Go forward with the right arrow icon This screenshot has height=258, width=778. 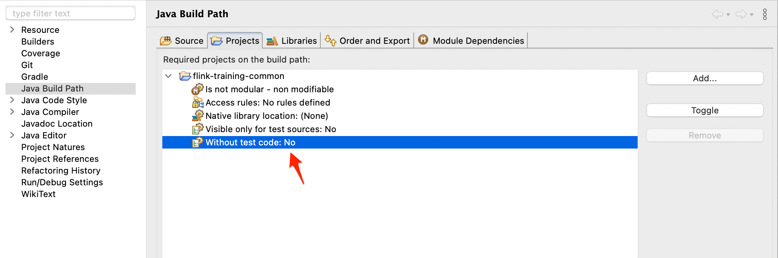click(741, 14)
